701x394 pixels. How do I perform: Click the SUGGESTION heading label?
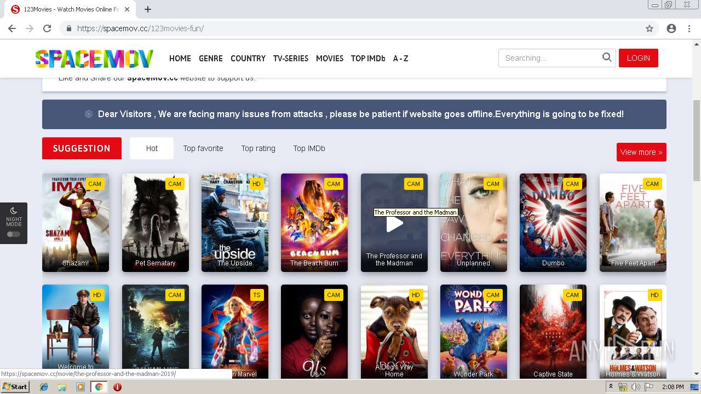pos(82,148)
